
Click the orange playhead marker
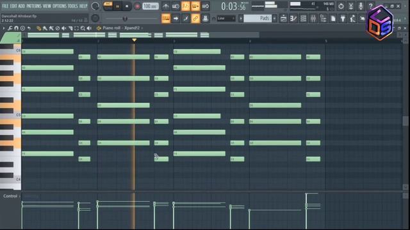134,40
